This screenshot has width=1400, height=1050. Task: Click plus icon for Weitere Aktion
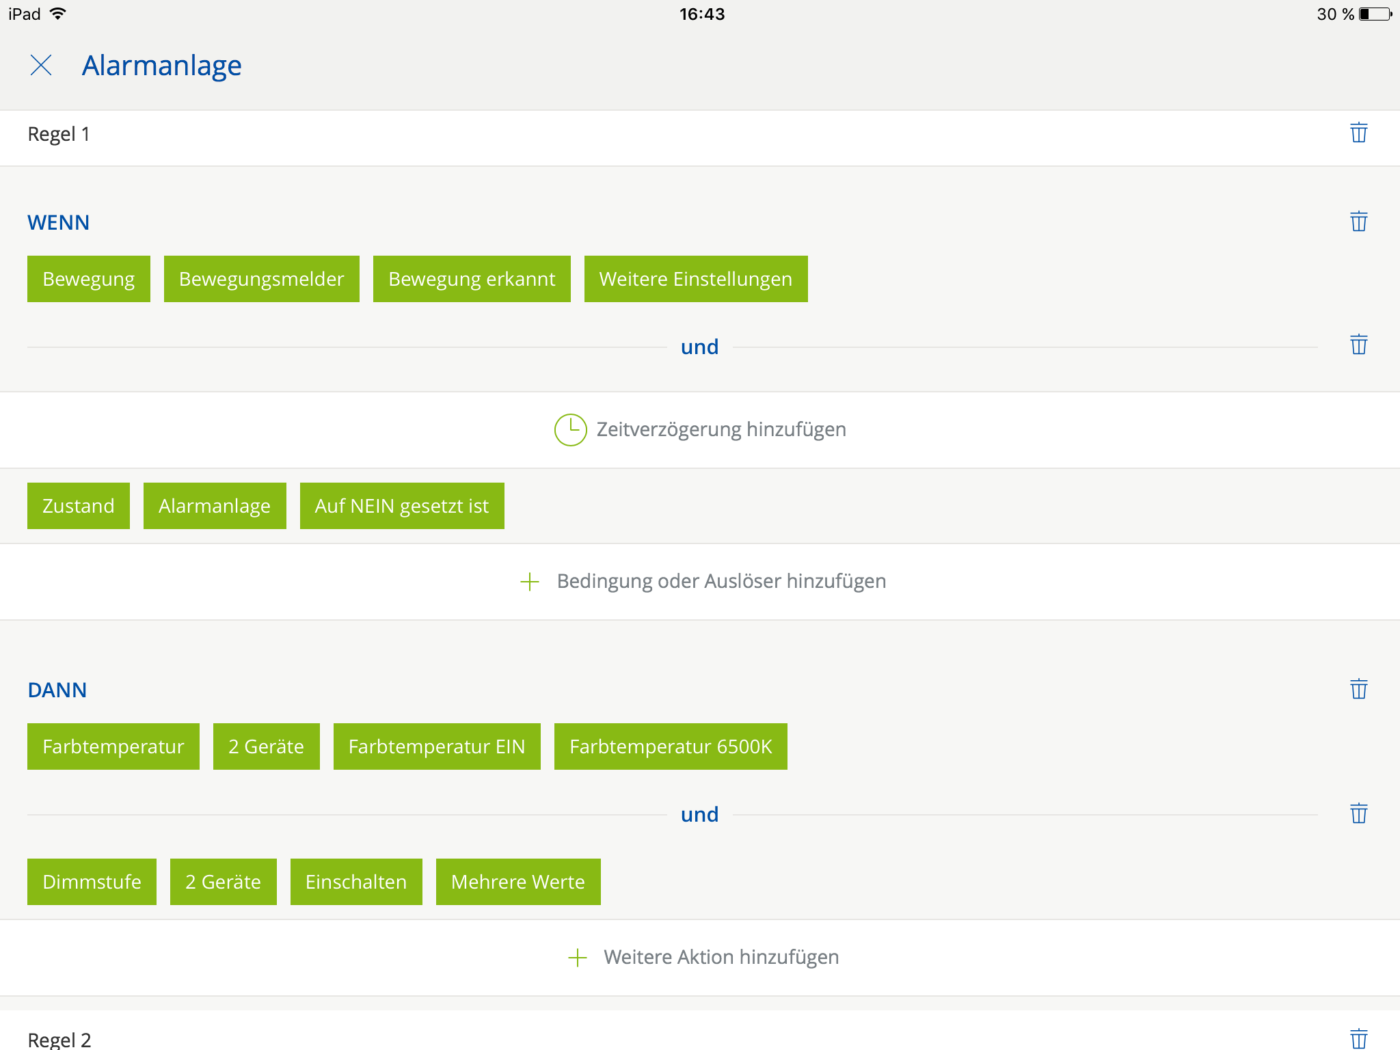tap(578, 958)
